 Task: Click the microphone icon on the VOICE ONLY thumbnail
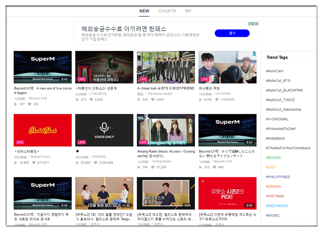coord(104,127)
